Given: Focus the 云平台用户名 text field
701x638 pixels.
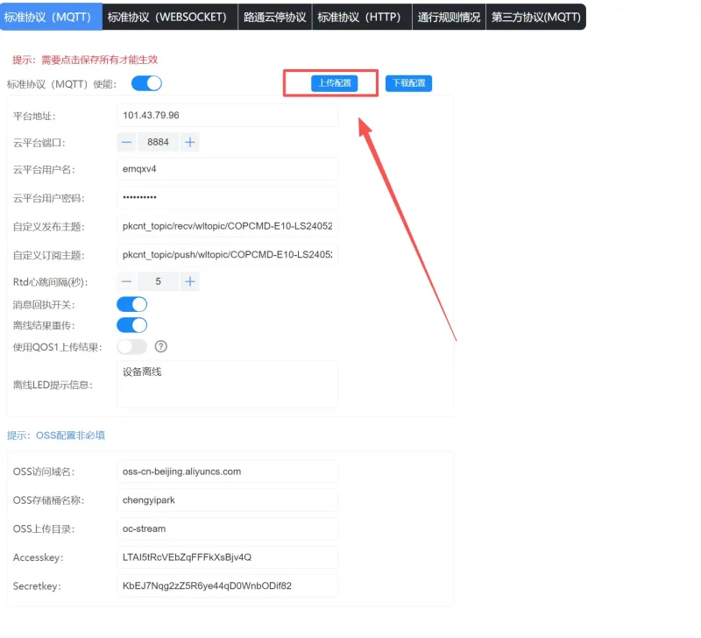Looking at the screenshot, I should click(227, 169).
